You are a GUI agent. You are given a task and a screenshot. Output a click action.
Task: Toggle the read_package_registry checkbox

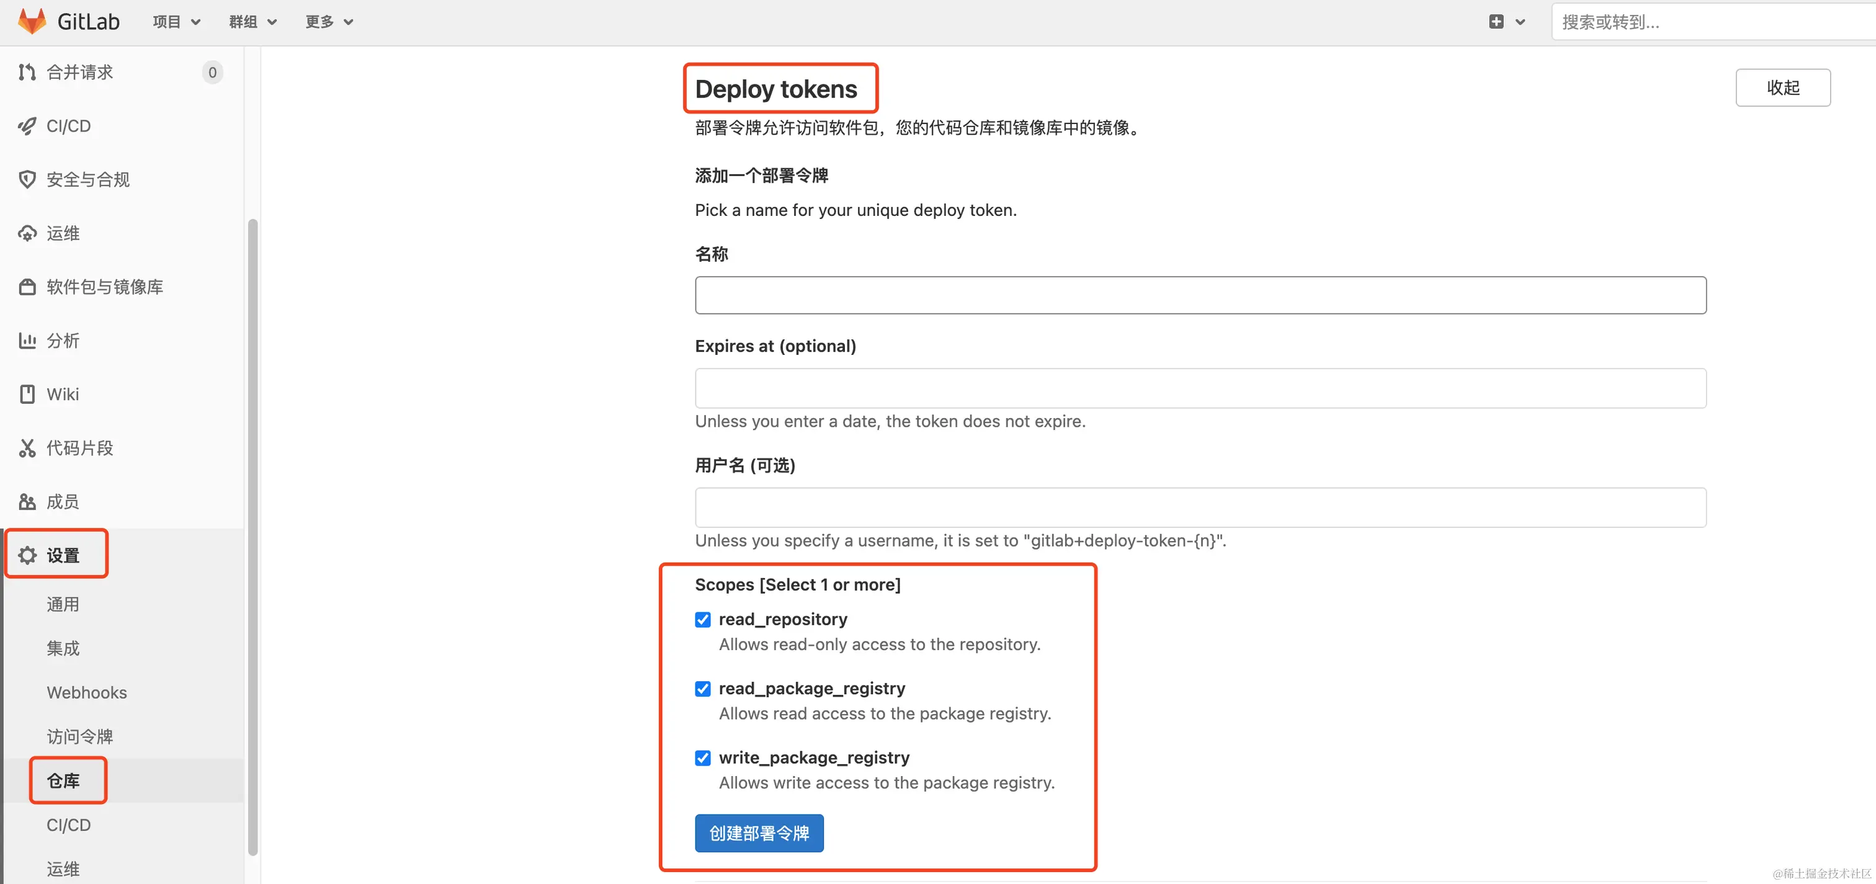702,689
